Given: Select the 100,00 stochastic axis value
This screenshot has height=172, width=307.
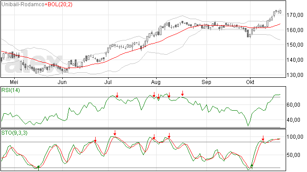Looking at the screenshot, I should pos(295,137).
